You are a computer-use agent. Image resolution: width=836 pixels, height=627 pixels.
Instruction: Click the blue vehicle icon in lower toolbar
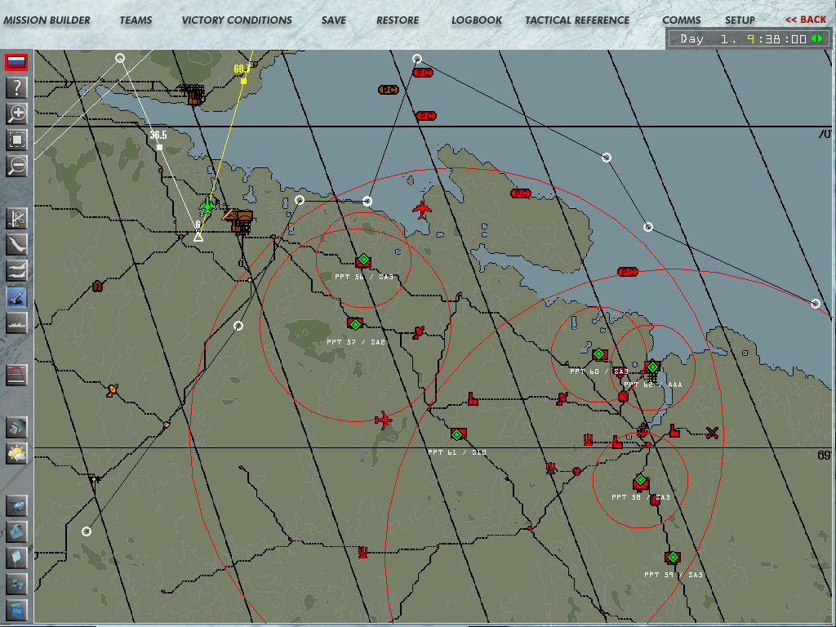pos(16,505)
